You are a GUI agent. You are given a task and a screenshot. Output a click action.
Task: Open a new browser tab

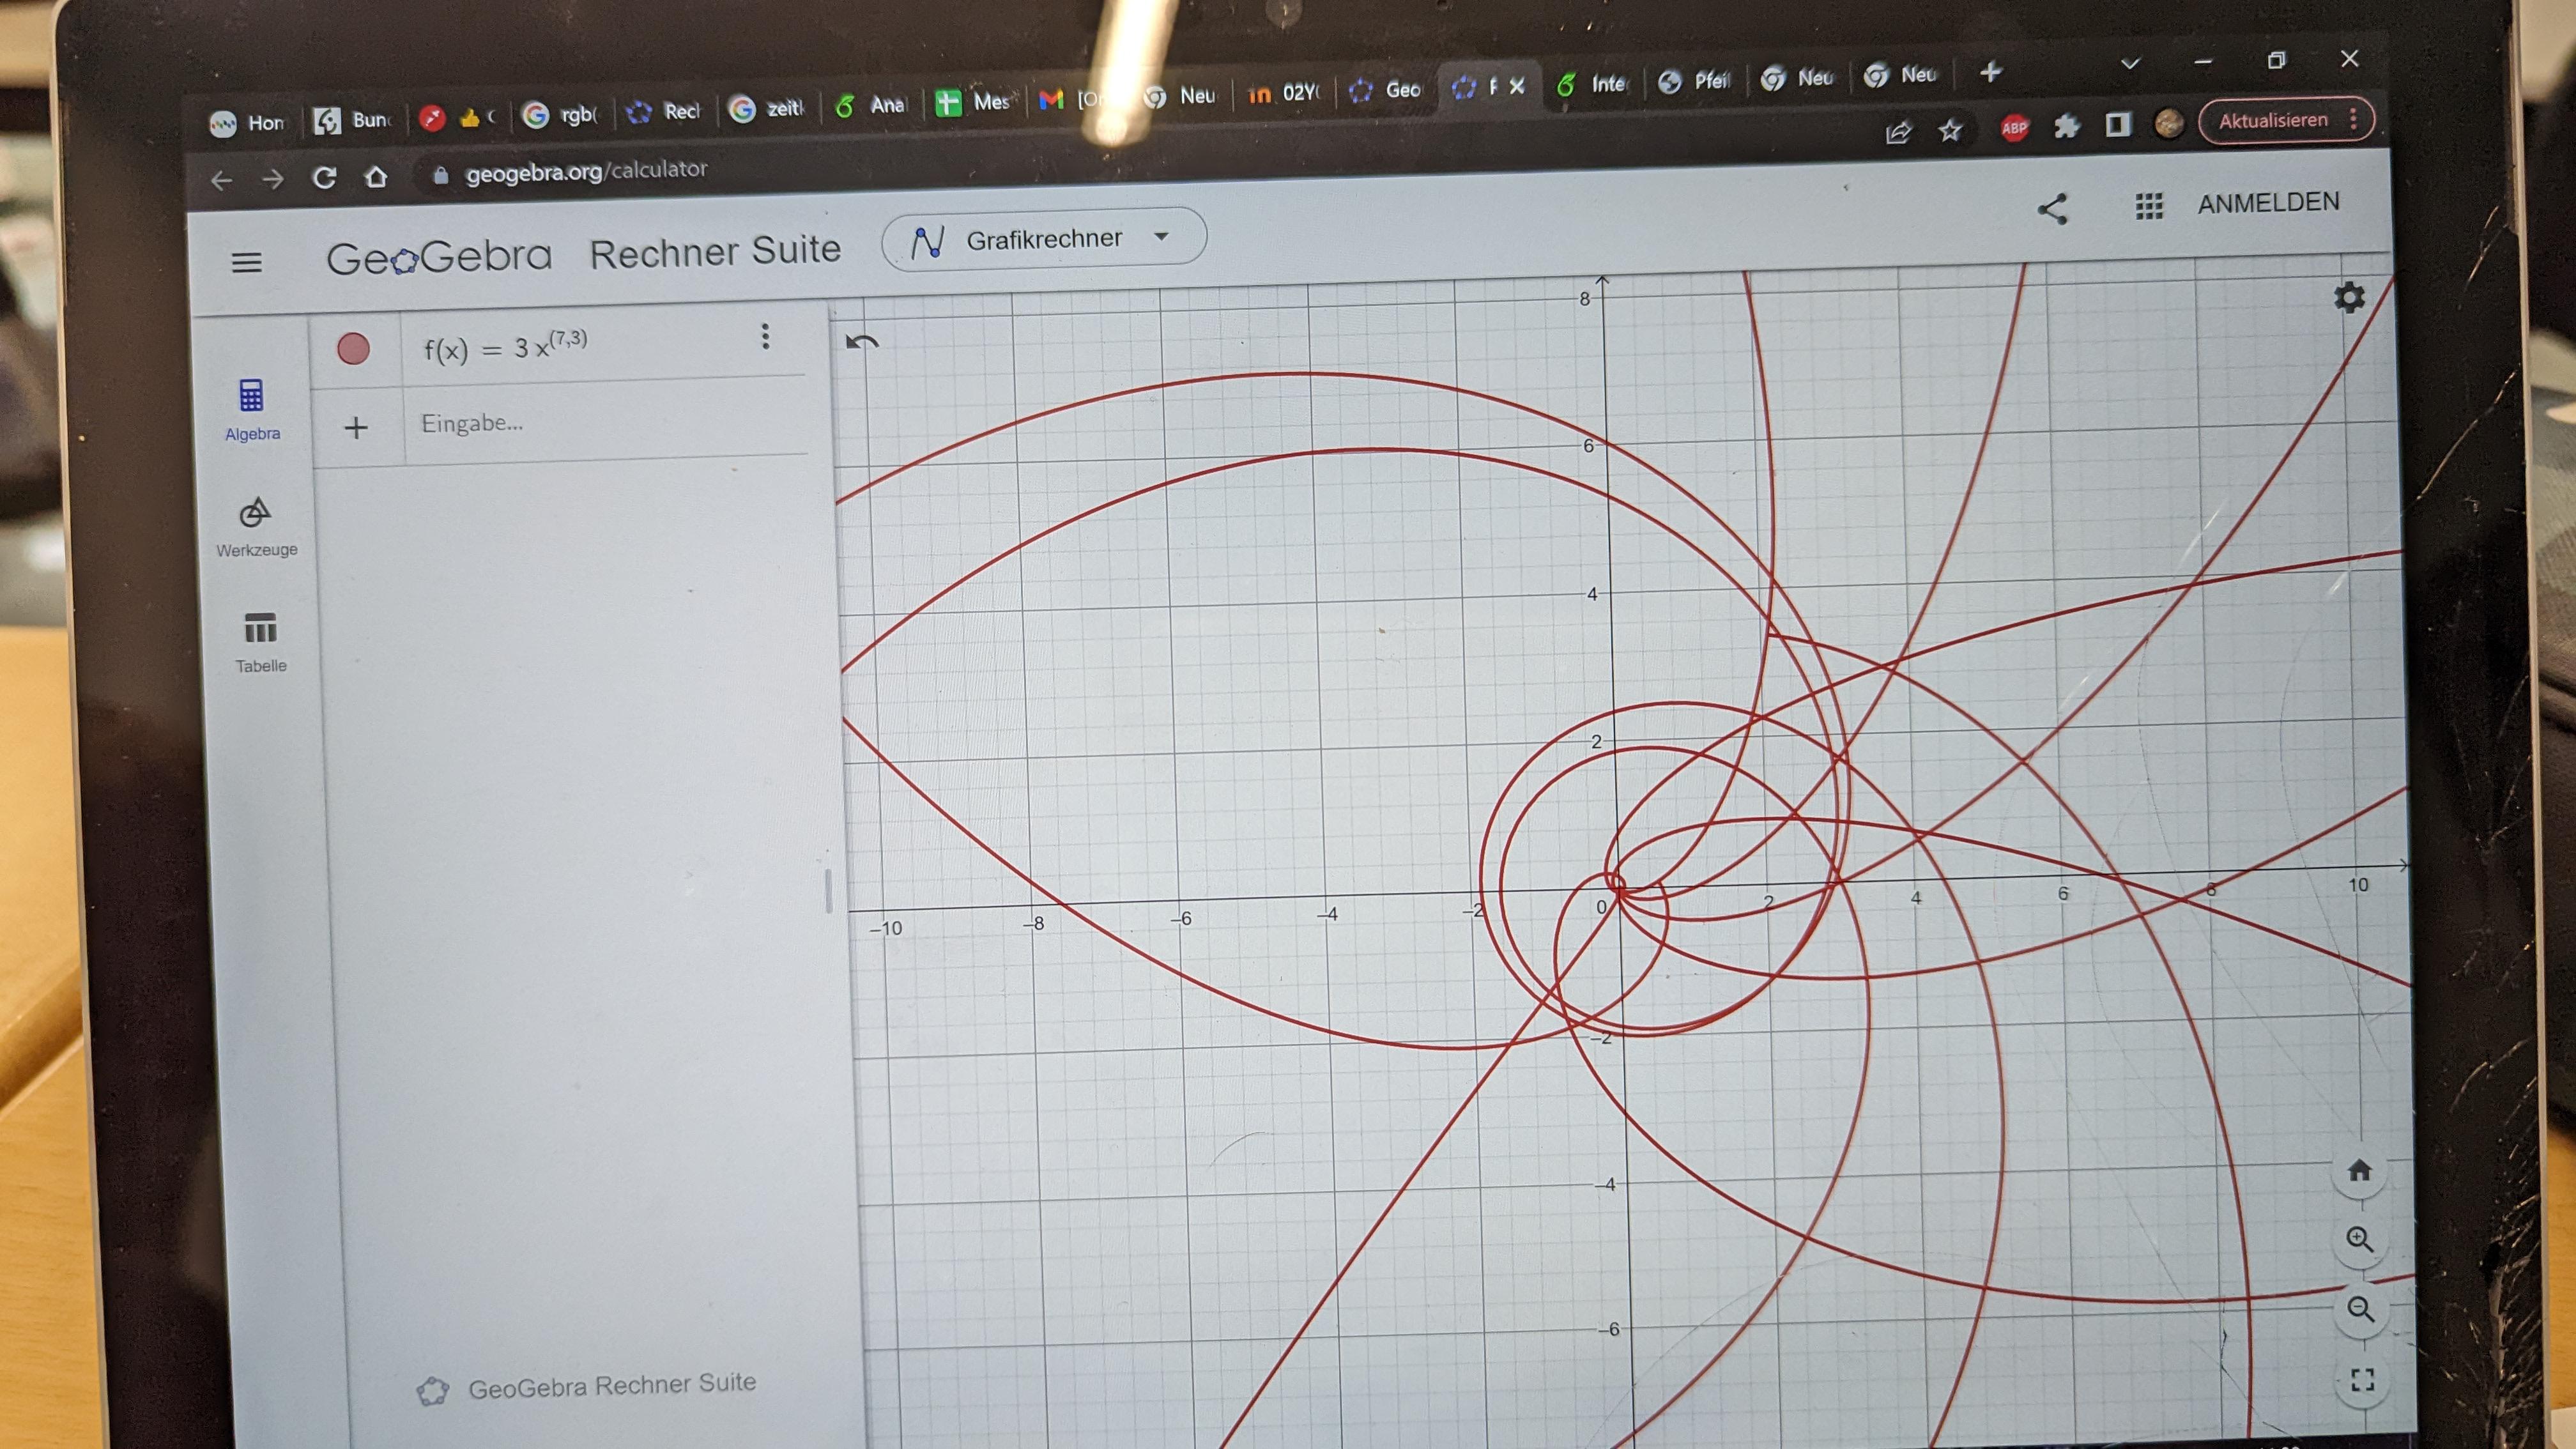pos(1991,71)
